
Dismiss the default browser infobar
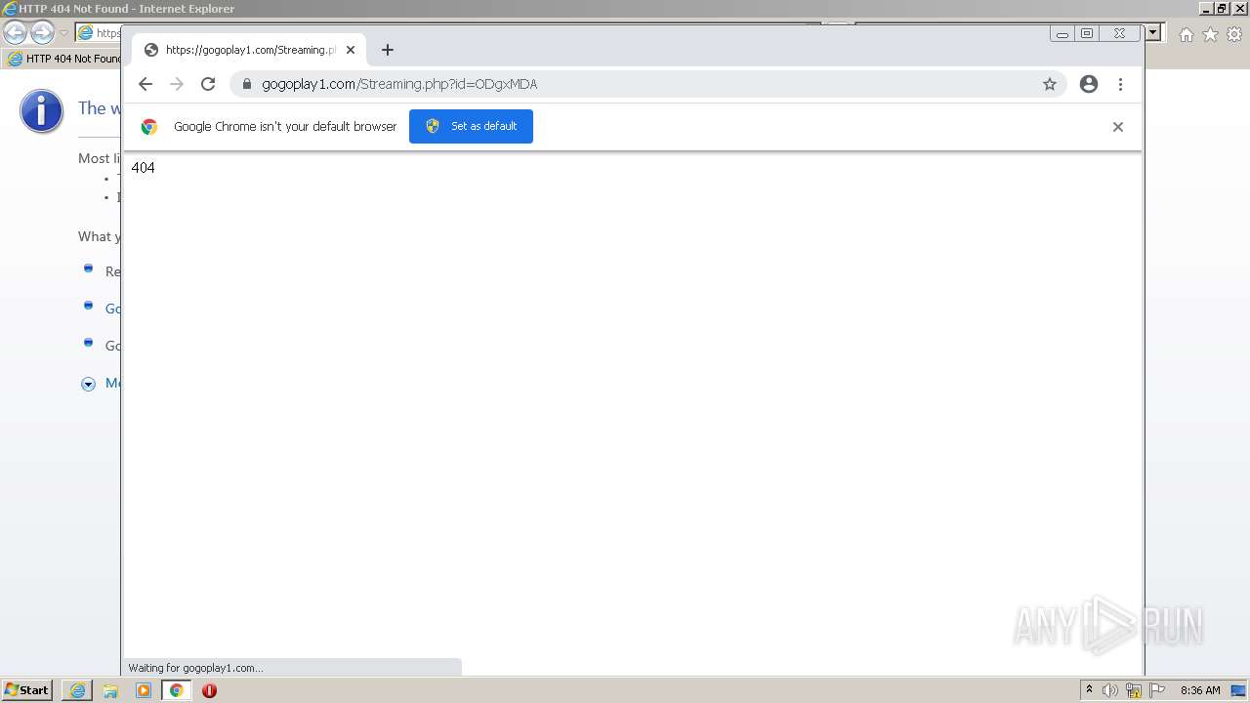[1118, 127]
